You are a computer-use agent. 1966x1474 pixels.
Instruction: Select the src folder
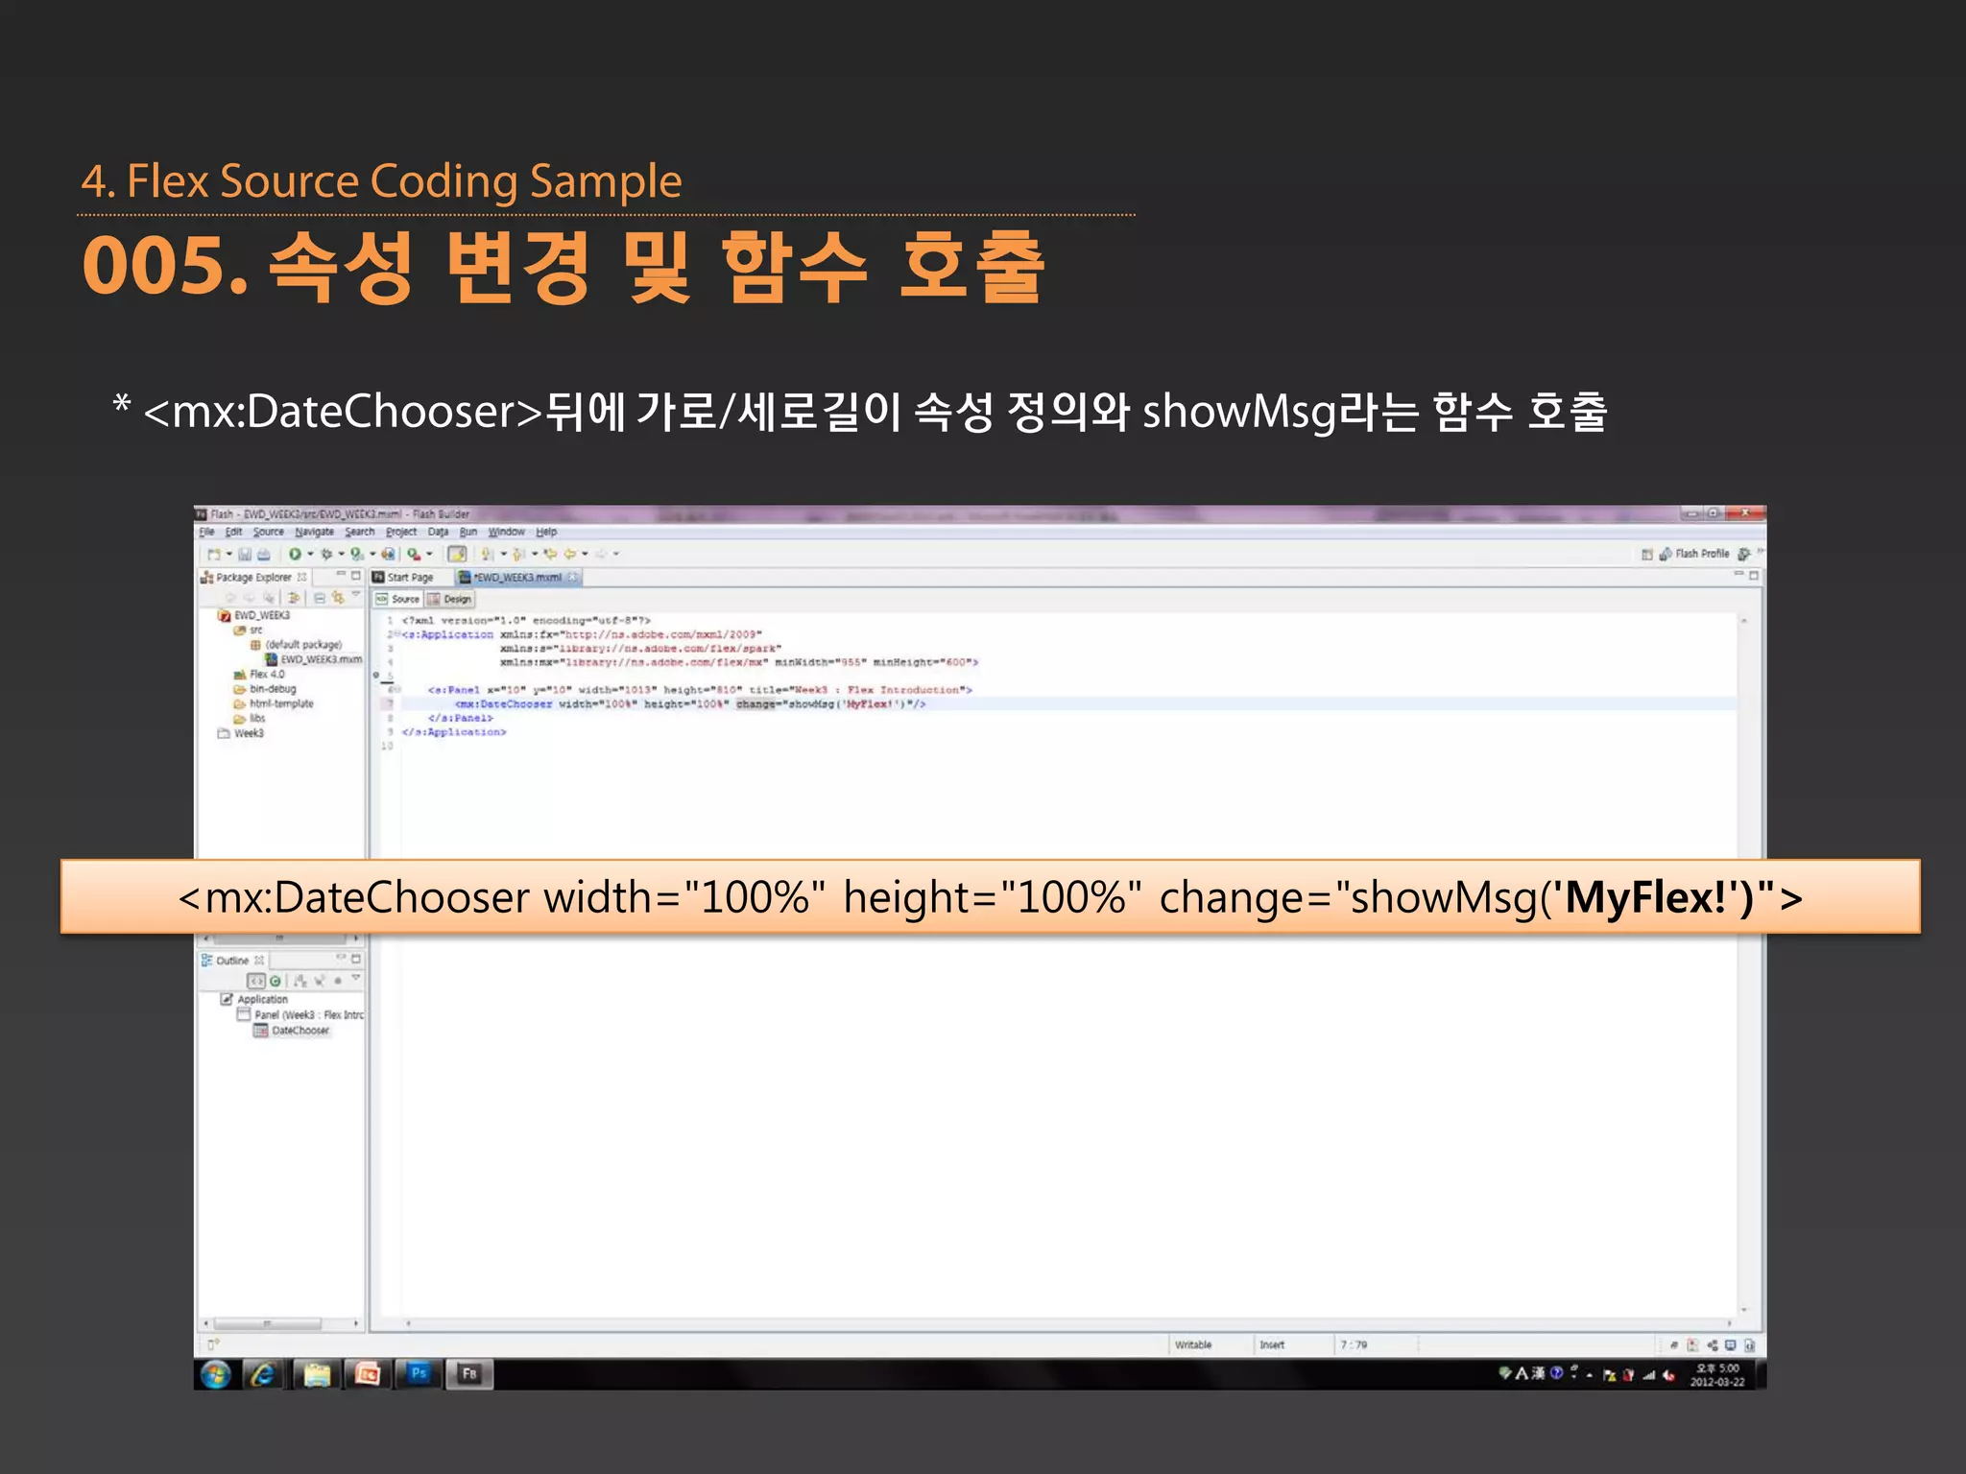coord(248,630)
